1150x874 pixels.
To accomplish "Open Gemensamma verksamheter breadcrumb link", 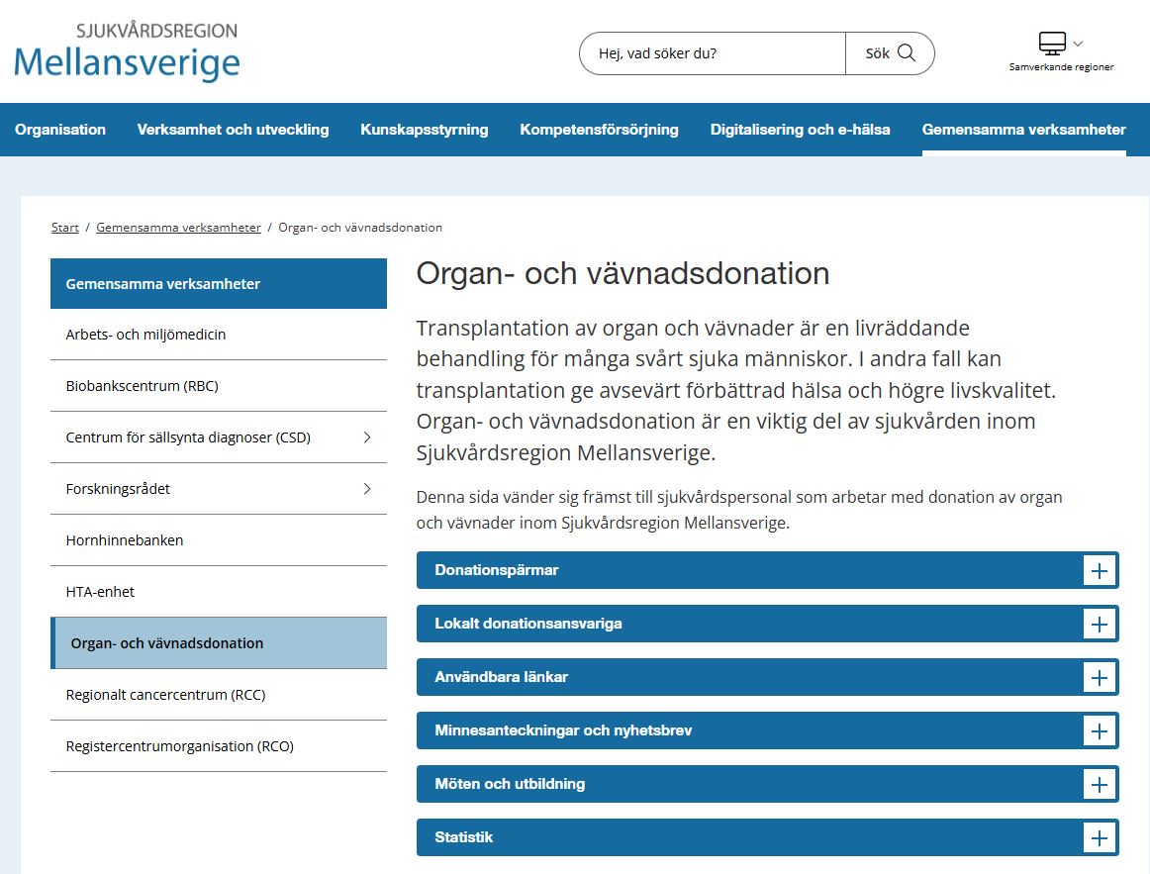I will (x=178, y=228).
